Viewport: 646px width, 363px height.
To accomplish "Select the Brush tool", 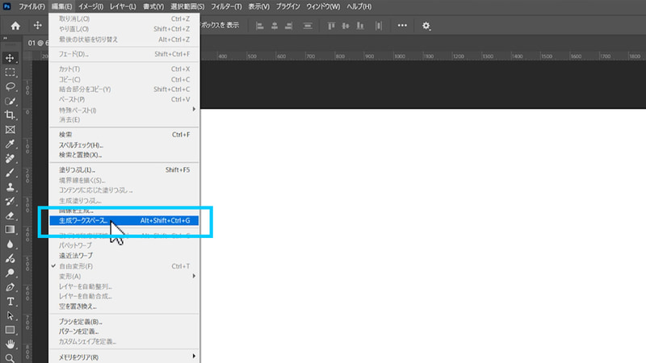I will [x=10, y=173].
